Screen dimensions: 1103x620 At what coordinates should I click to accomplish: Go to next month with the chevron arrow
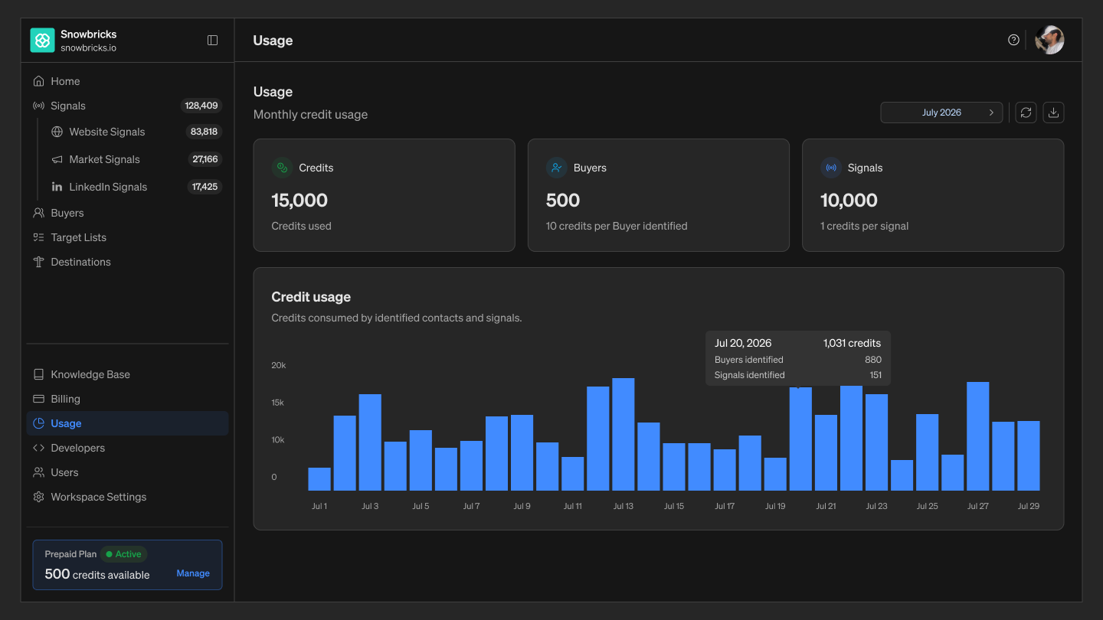[991, 113]
